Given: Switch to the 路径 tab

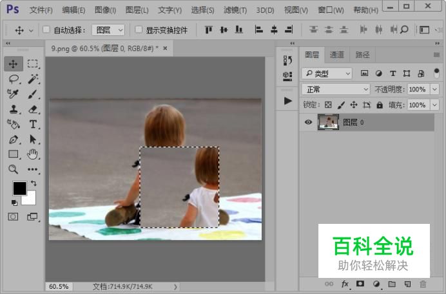Looking at the screenshot, I should coord(362,55).
